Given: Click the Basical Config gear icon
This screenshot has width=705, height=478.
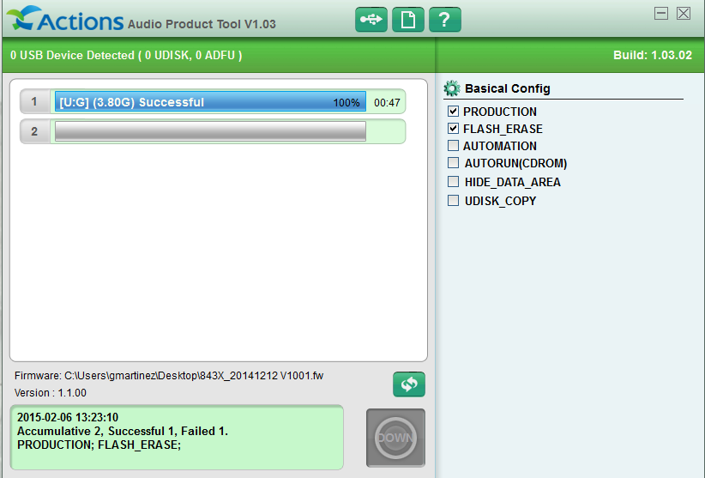Looking at the screenshot, I should click(452, 88).
